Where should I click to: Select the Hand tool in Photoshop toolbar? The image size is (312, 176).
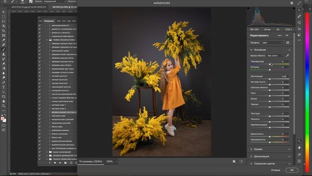point(3,101)
